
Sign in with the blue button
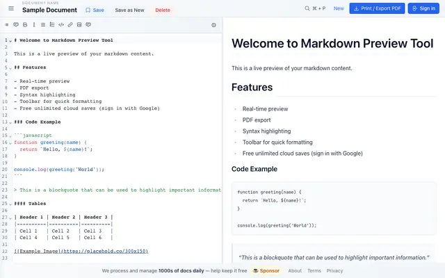(423, 8)
